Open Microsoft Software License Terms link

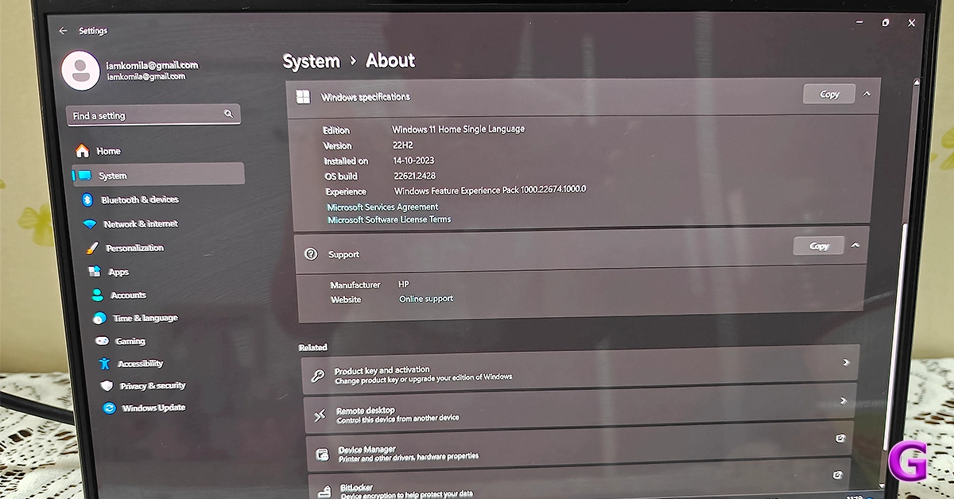(390, 220)
